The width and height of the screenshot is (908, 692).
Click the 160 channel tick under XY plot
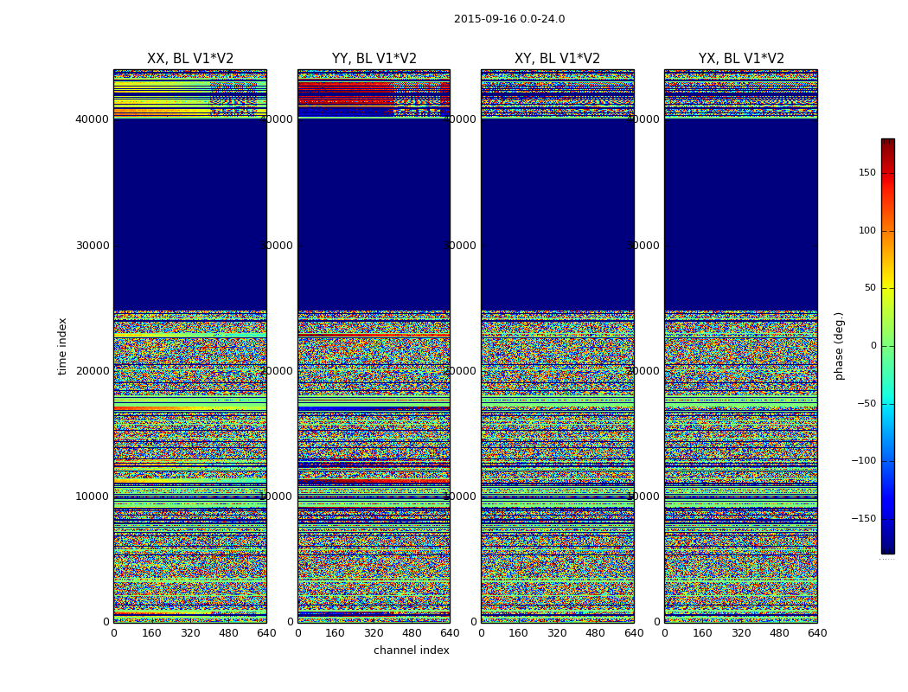point(518,633)
